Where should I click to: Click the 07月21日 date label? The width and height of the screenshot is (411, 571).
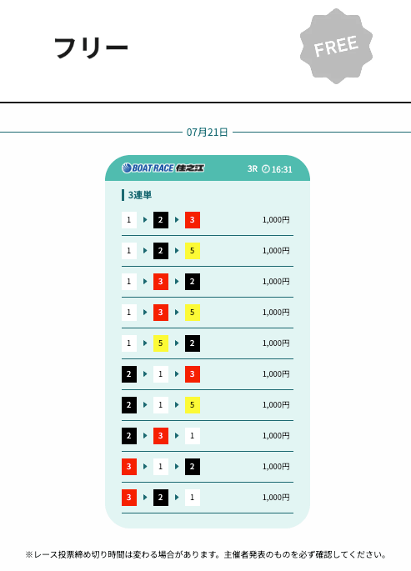(207, 133)
